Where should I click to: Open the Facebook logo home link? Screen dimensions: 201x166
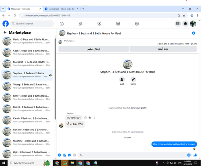[x=6, y=24]
